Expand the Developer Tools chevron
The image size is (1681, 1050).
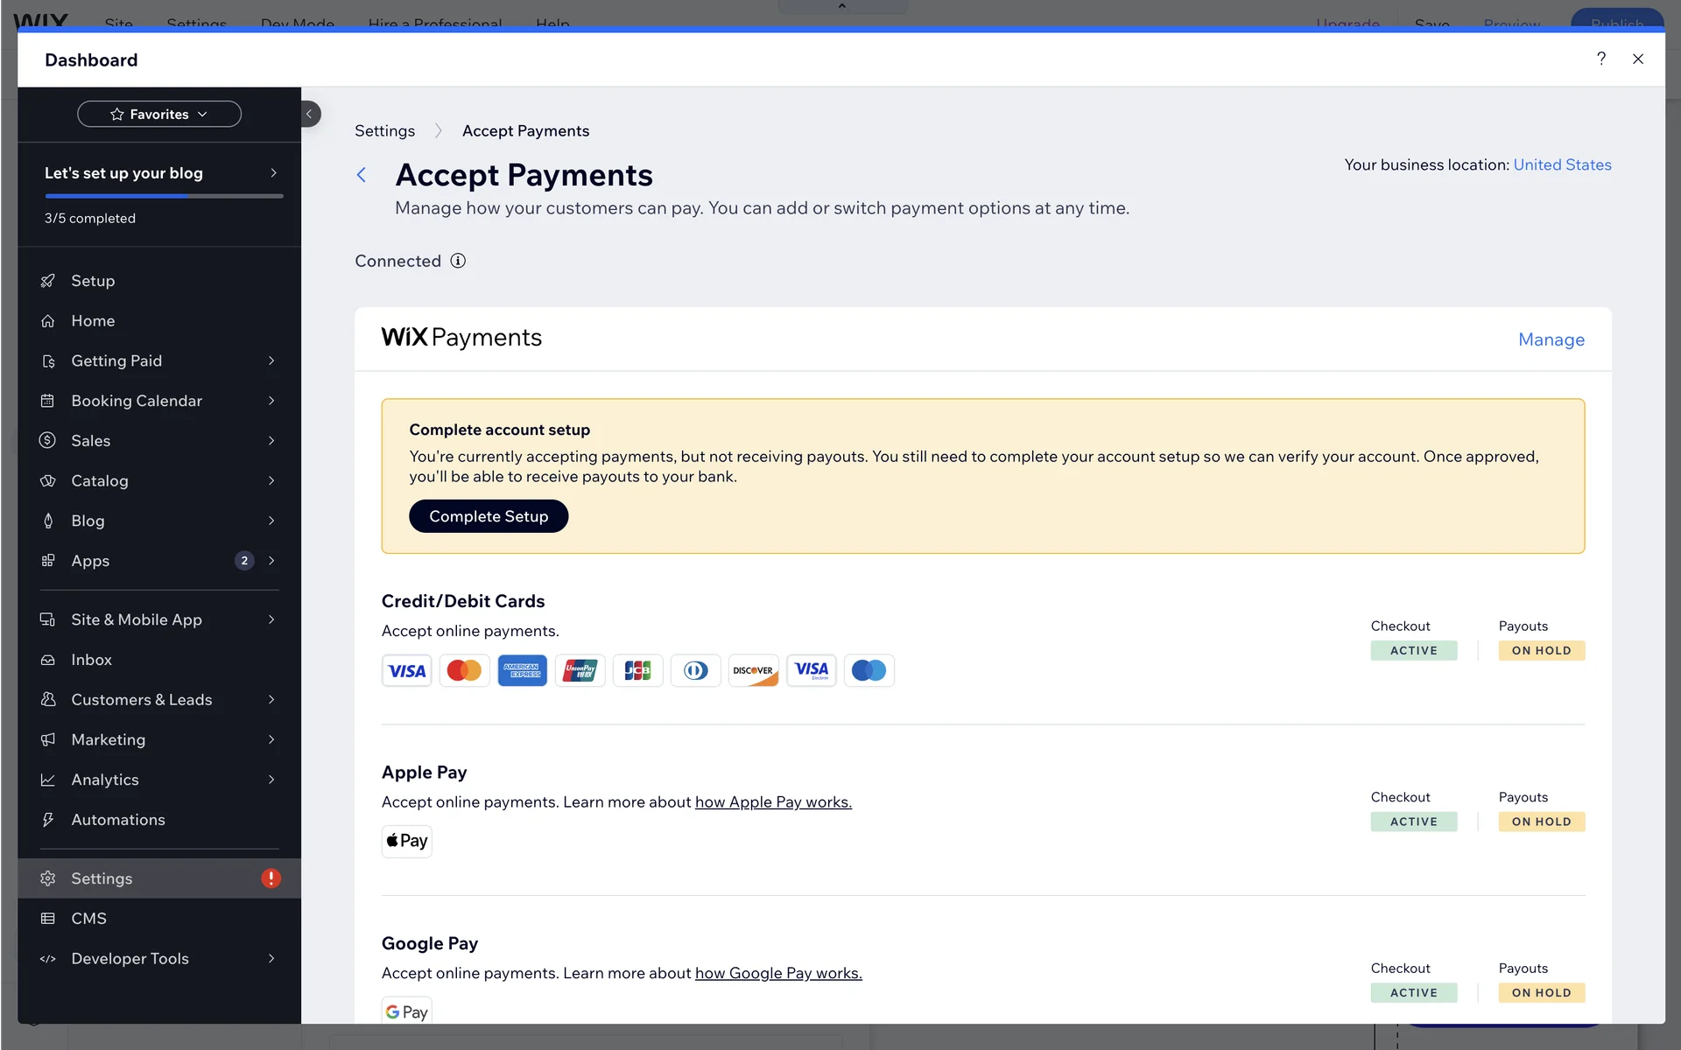click(271, 959)
